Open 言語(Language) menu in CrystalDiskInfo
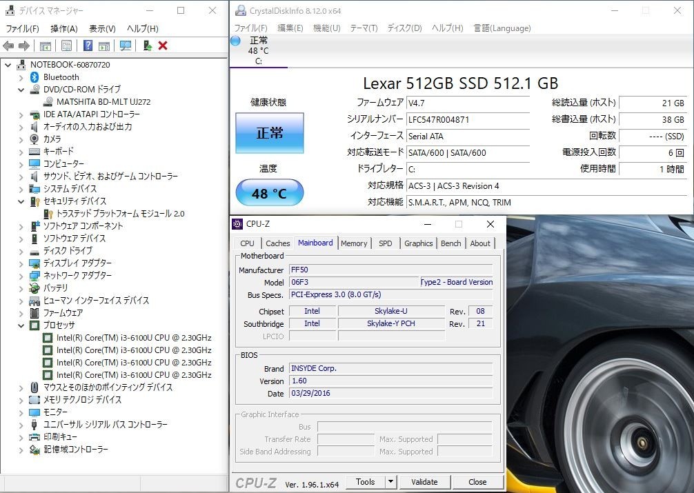694x493 pixels. click(502, 28)
